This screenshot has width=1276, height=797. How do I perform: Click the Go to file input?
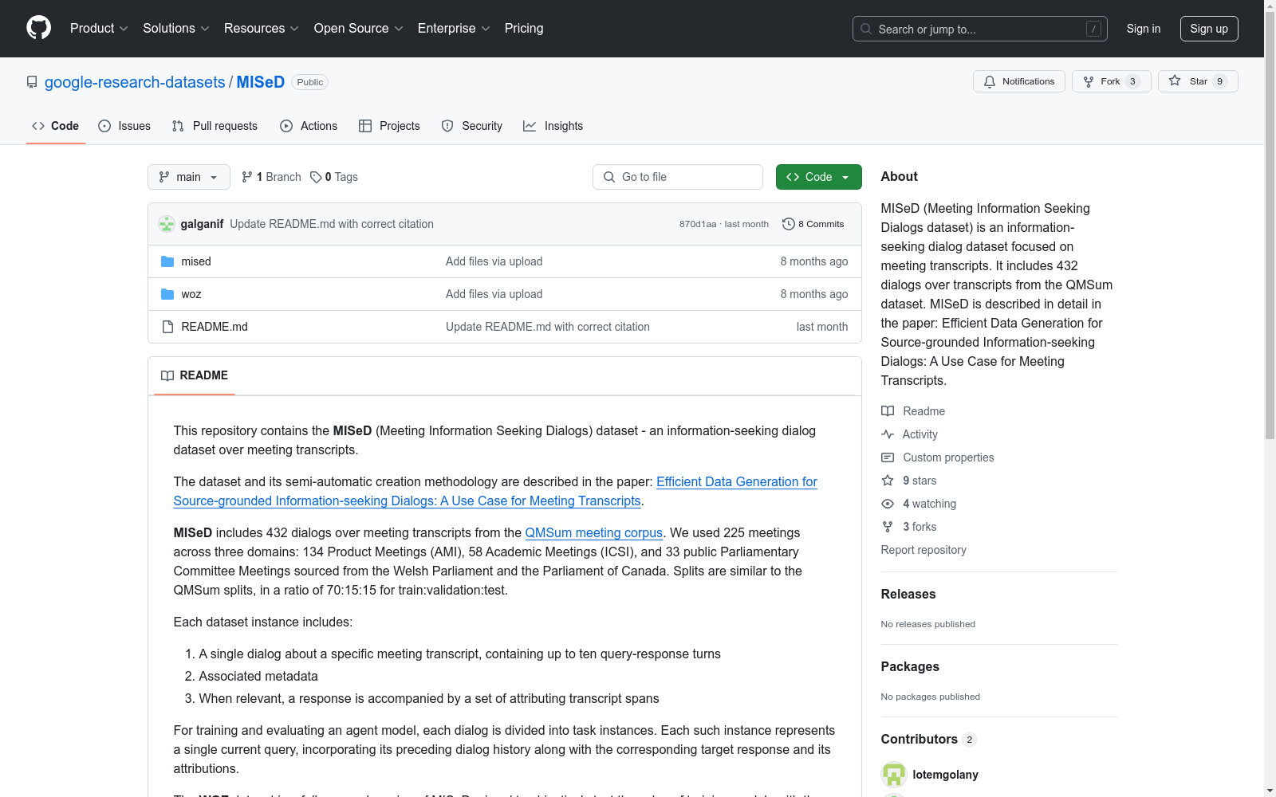point(678,177)
